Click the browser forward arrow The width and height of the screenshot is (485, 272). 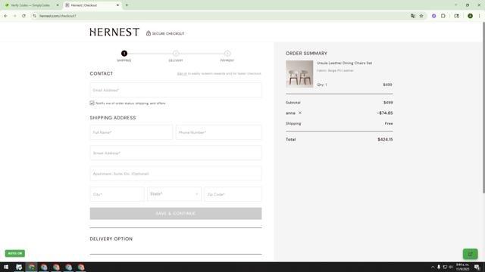pyautogui.click(x=14, y=16)
